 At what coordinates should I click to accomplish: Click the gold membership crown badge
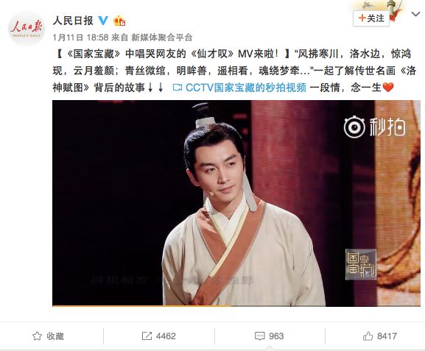coord(119,21)
